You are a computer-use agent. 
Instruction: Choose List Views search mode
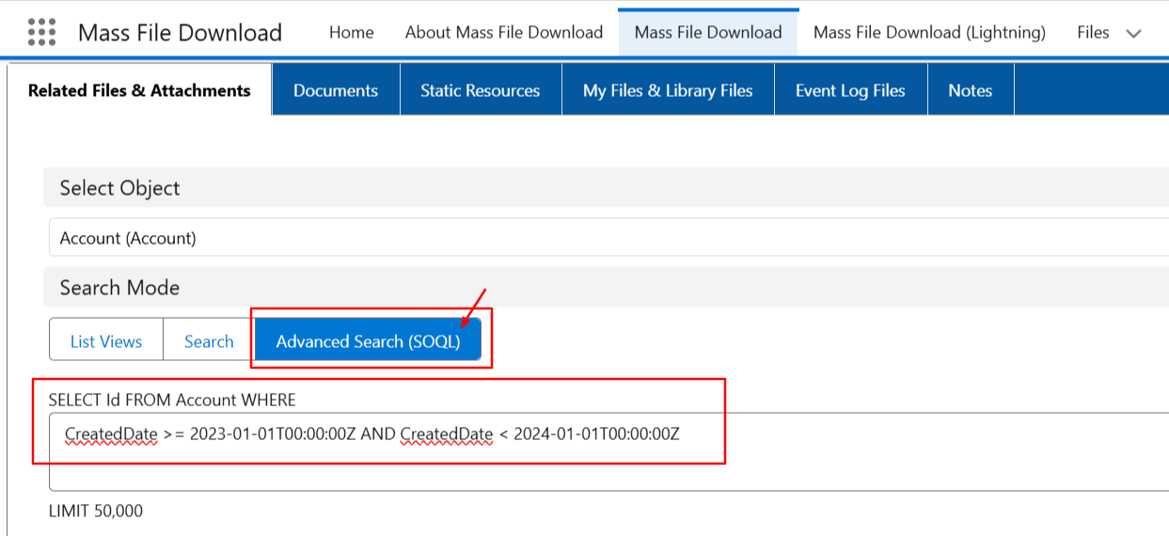[106, 341]
